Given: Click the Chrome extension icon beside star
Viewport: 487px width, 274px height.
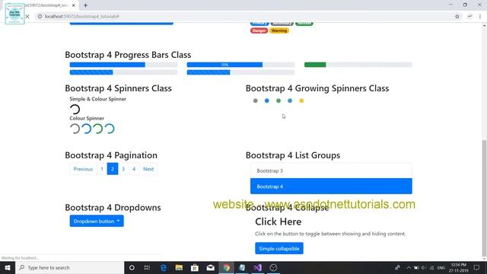Looking at the screenshot, I should [x=469, y=17].
